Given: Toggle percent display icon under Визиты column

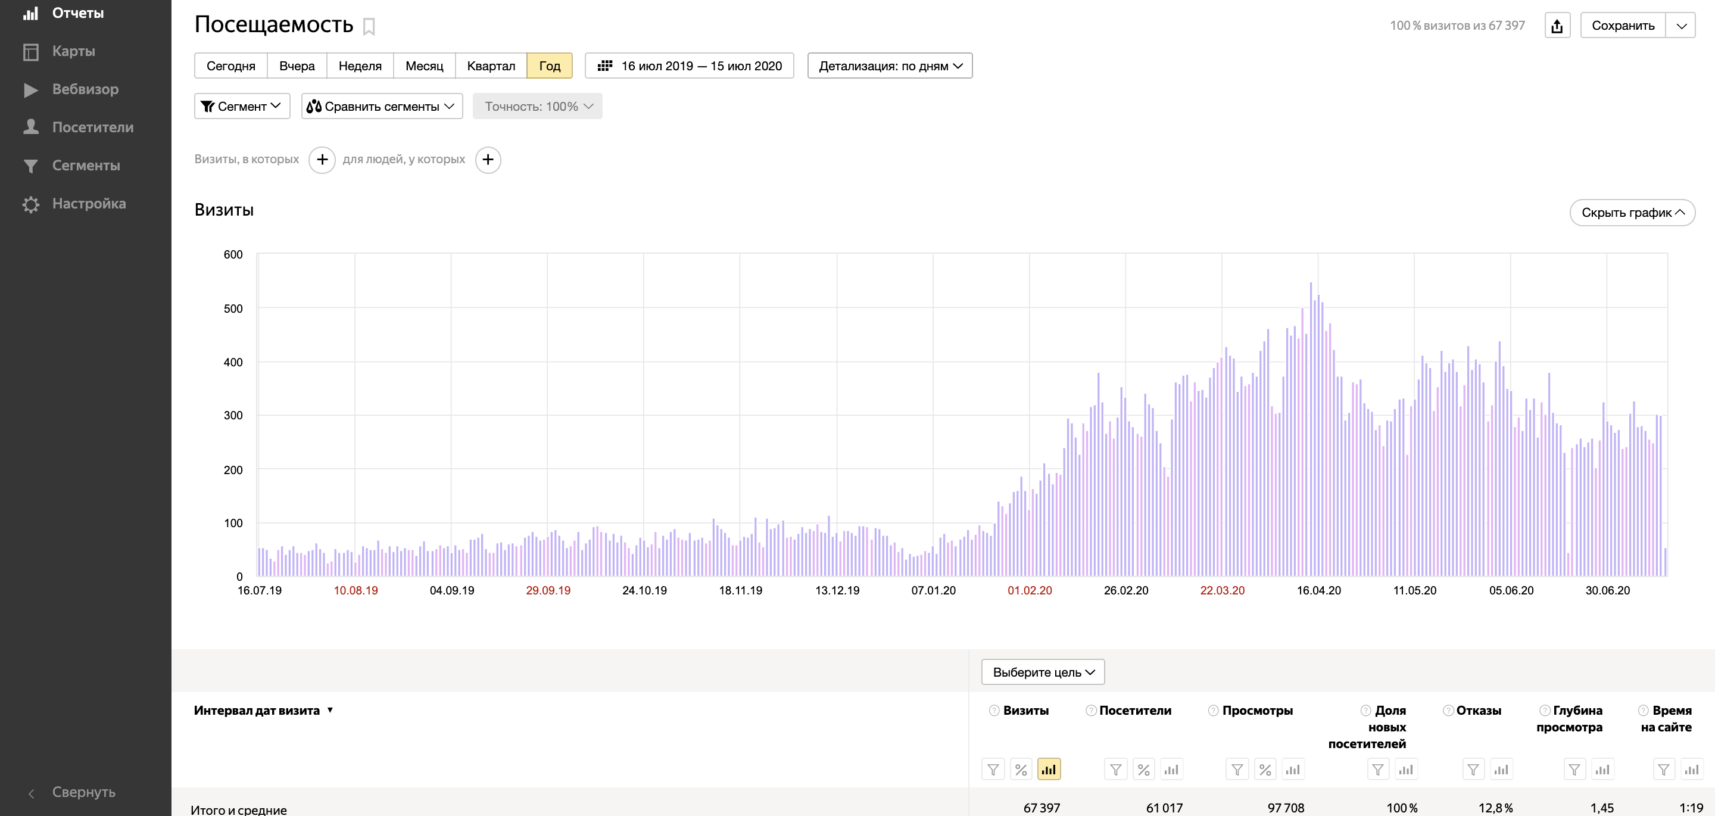Looking at the screenshot, I should 1021,770.
